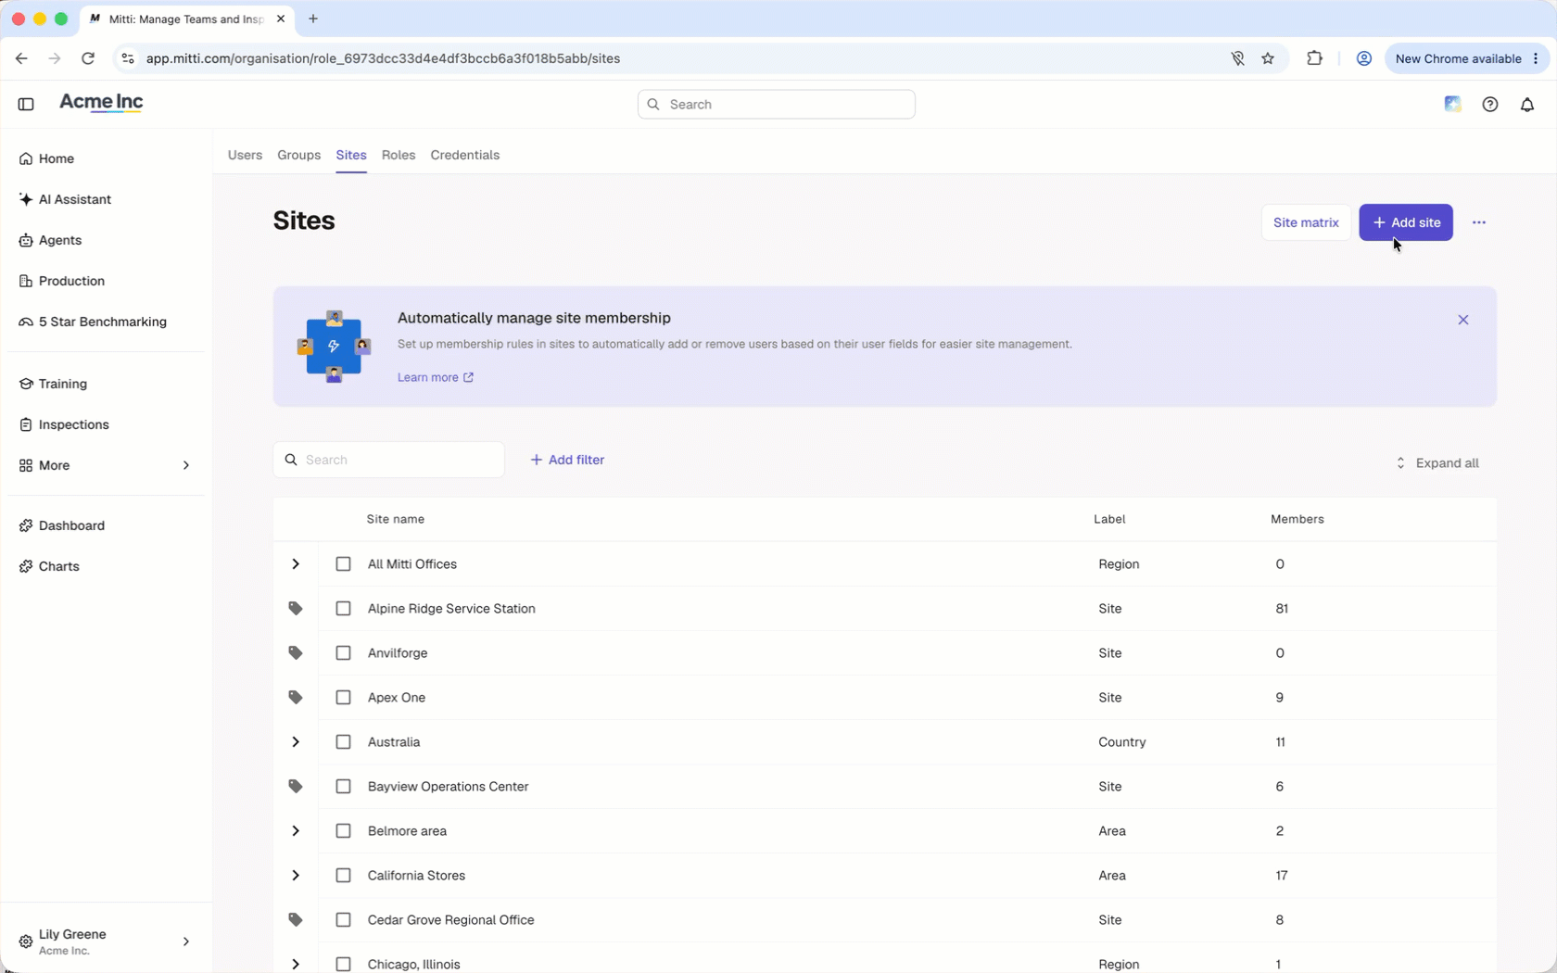Open Lily Greene account menu
This screenshot has width=1557, height=973.
click(106, 941)
